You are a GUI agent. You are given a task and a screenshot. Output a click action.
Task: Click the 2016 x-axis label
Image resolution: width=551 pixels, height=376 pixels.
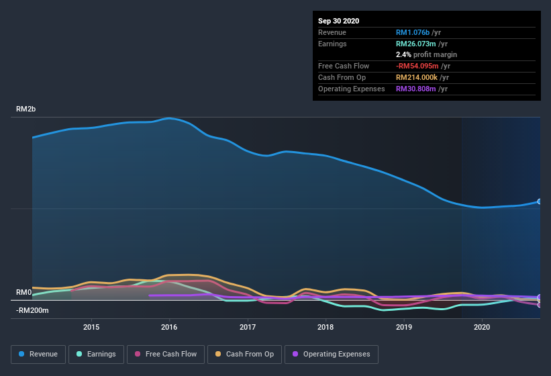(x=169, y=327)
